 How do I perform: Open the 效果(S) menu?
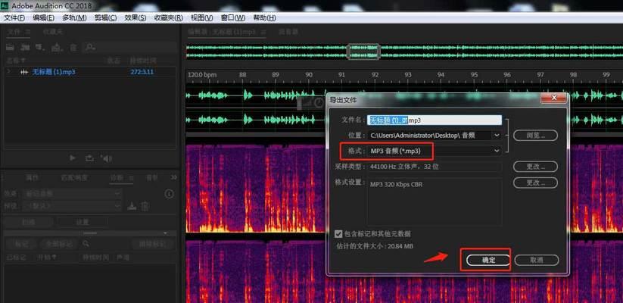click(135, 18)
